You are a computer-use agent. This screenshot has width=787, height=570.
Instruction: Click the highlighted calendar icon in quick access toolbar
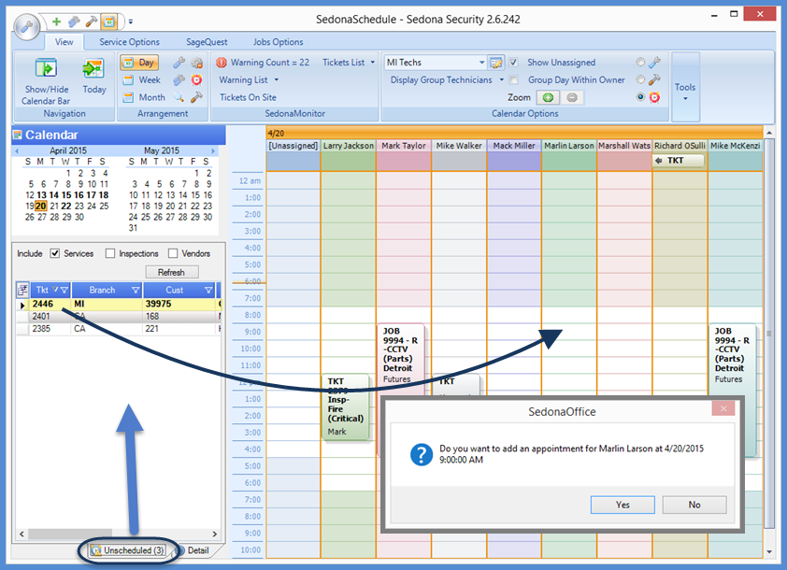point(109,21)
